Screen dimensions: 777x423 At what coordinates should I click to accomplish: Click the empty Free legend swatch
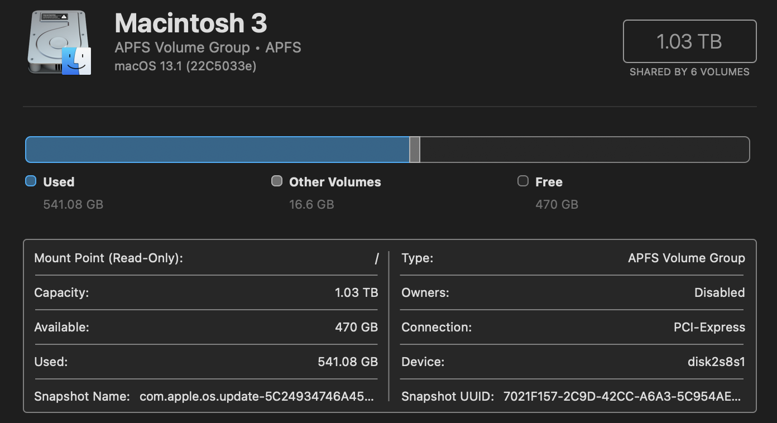pyautogui.click(x=523, y=181)
